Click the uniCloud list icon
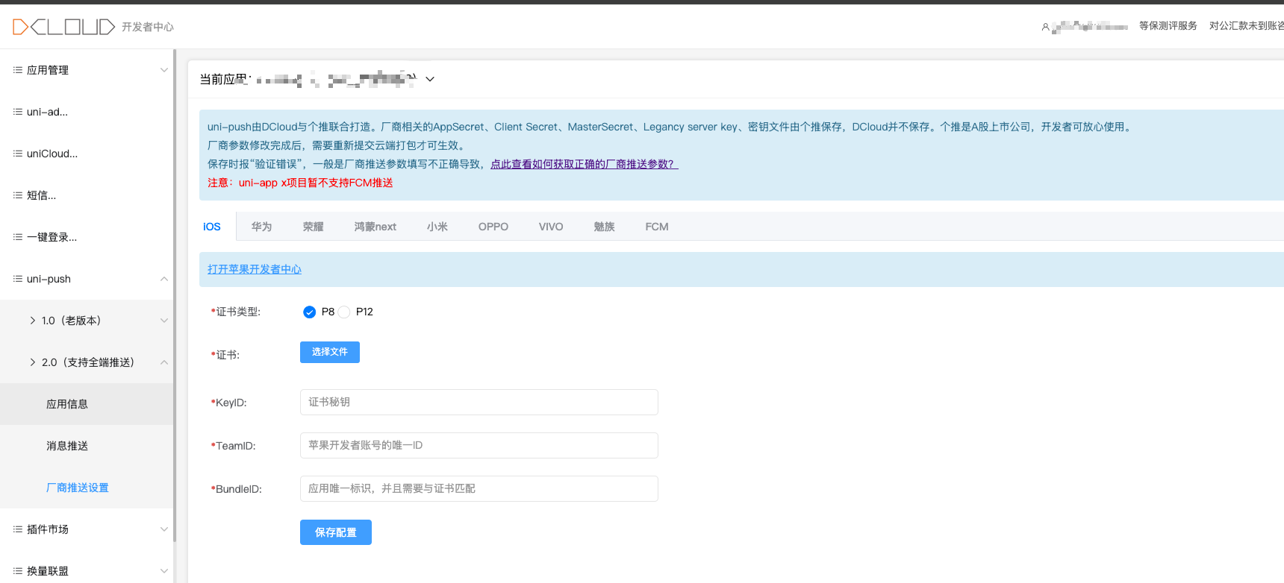This screenshot has width=1284, height=583. pos(17,154)
